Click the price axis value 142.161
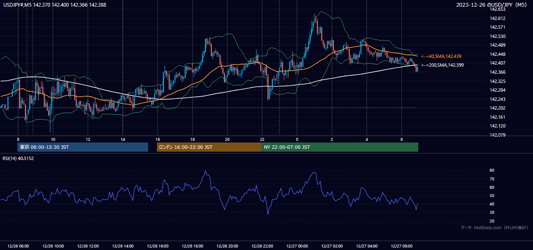Viewport: 533px width, 250px height. (x=498, y=117)
